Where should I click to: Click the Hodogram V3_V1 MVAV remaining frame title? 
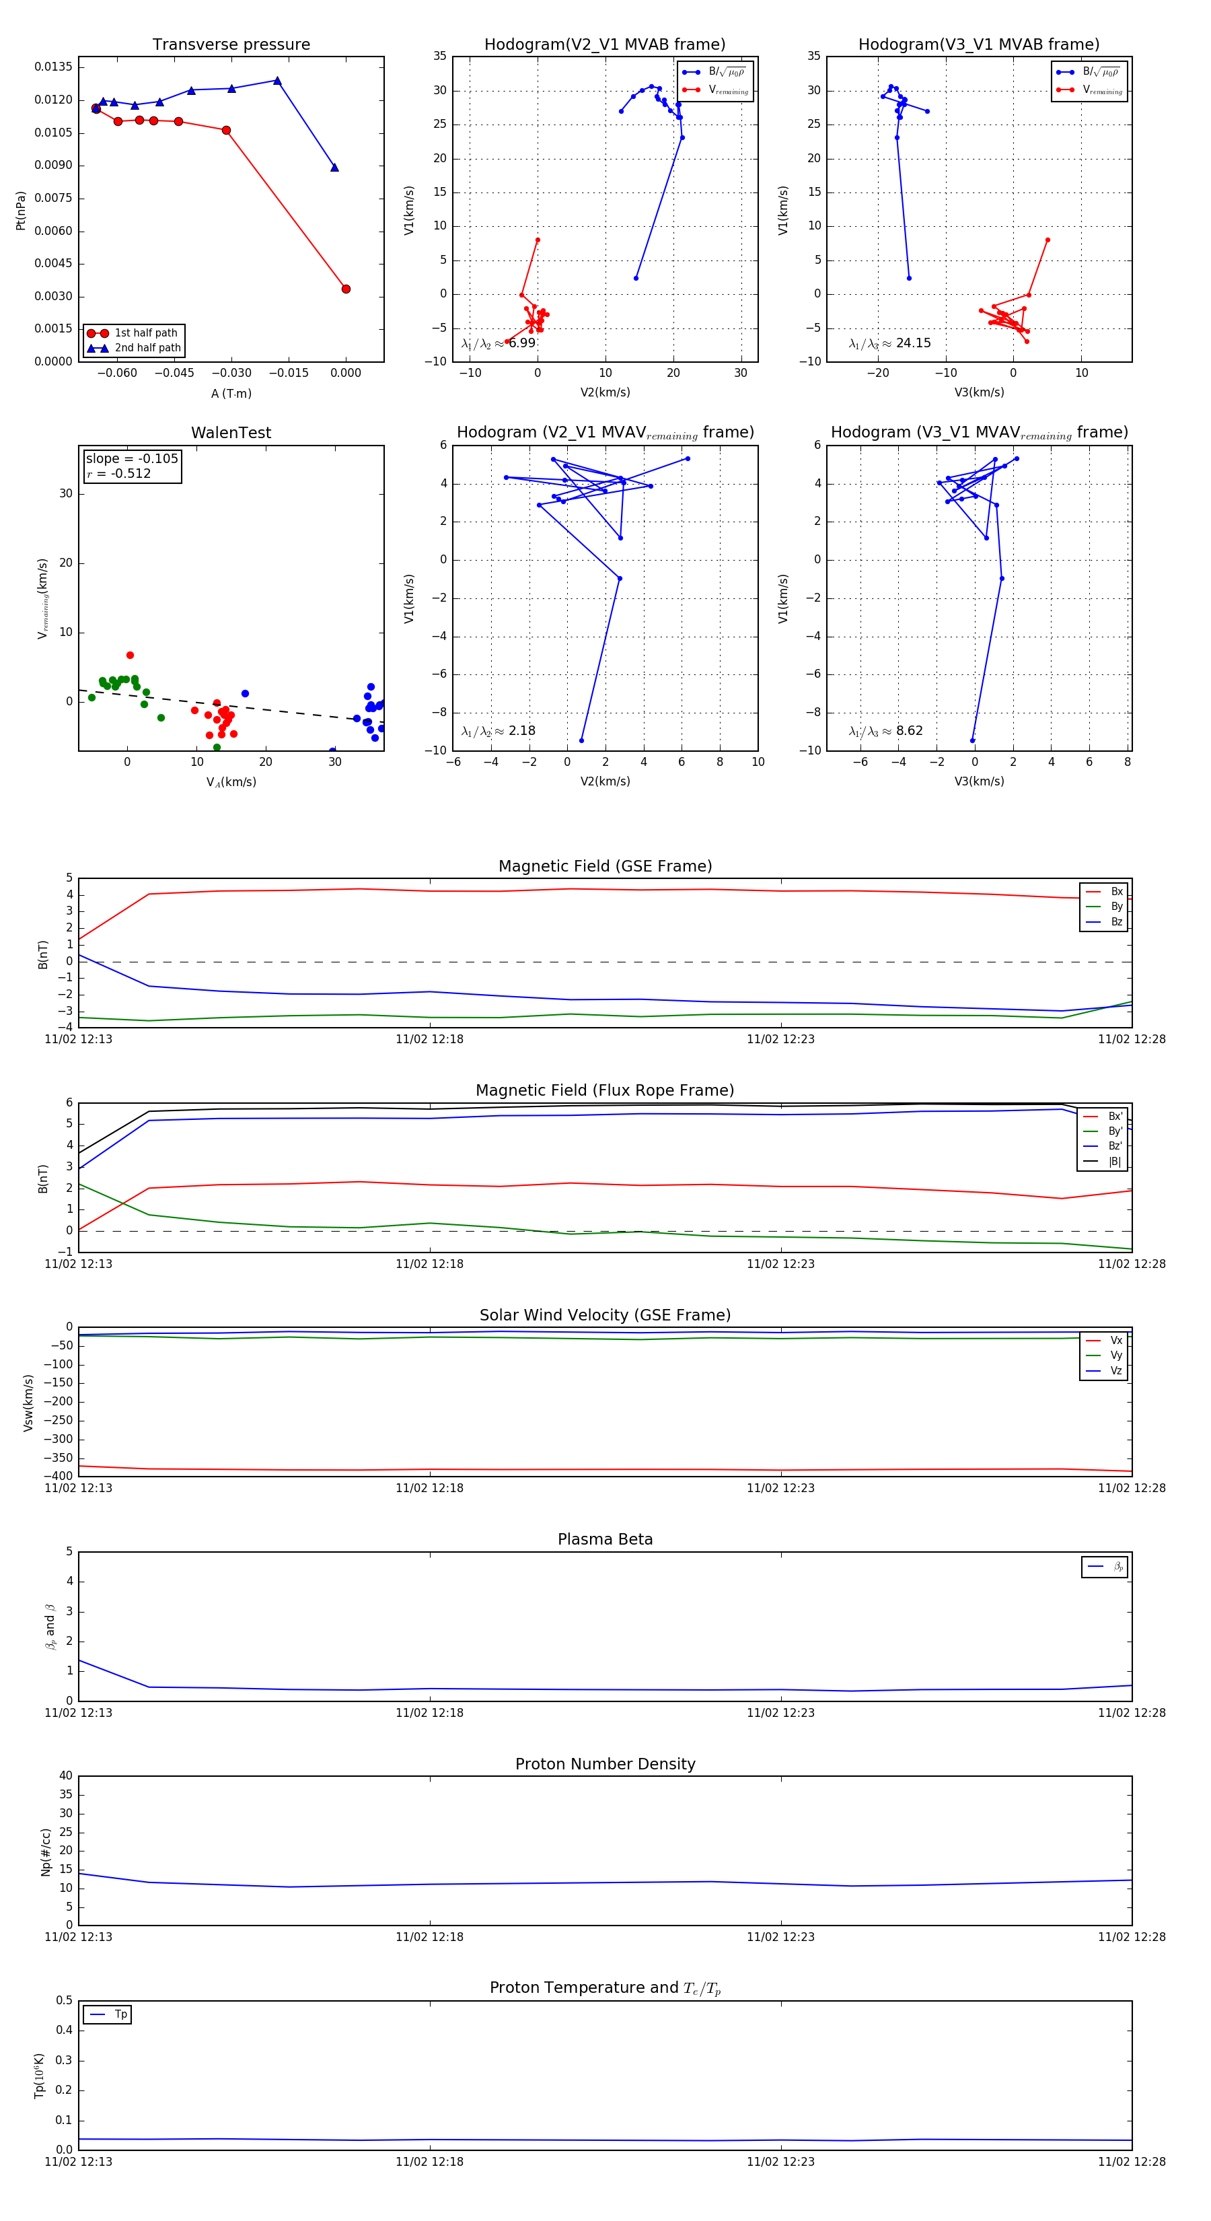979,432
